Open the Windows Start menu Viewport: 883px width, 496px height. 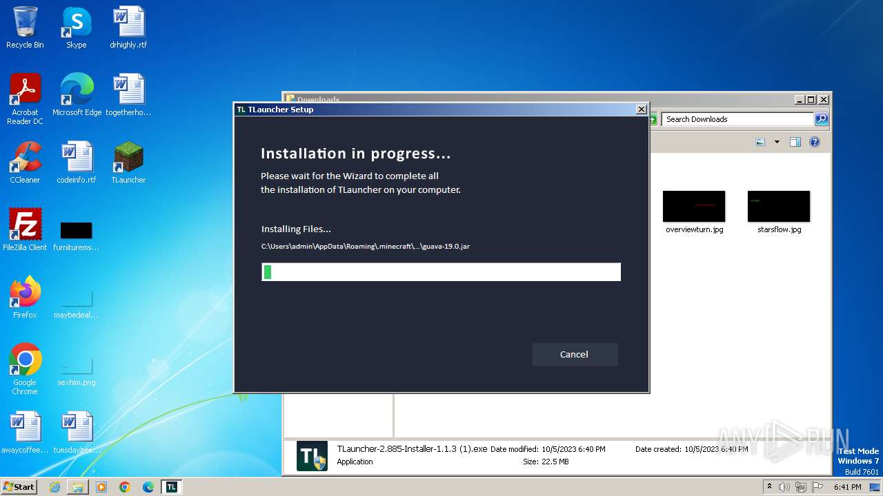point(19,486)
